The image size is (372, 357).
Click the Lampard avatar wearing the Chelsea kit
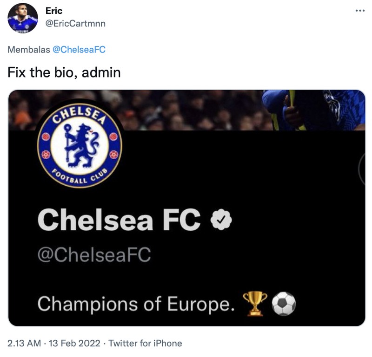click(22, 17)
